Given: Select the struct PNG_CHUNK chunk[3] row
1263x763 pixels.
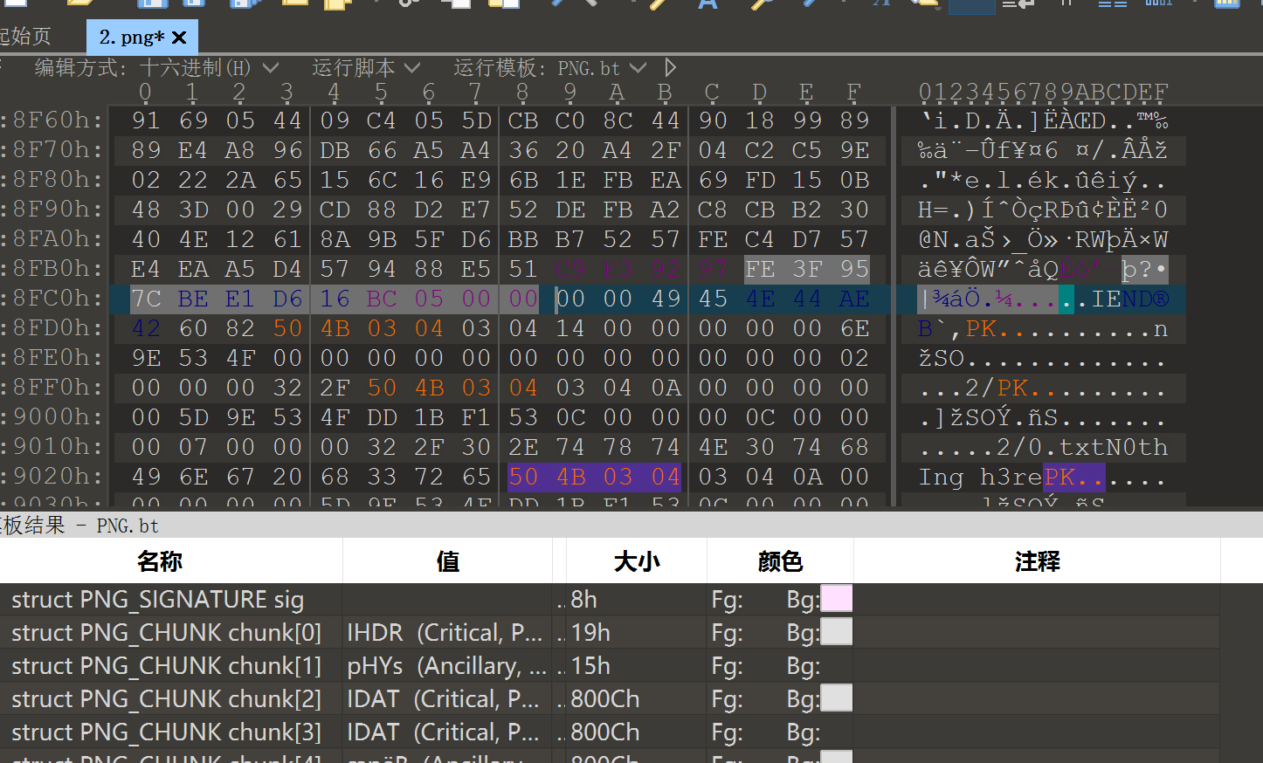Looking at the screenshot, I should [x=610, y=732].
